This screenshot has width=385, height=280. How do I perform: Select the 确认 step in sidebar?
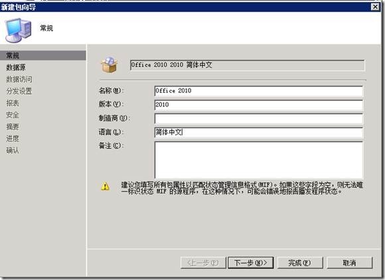13,150
